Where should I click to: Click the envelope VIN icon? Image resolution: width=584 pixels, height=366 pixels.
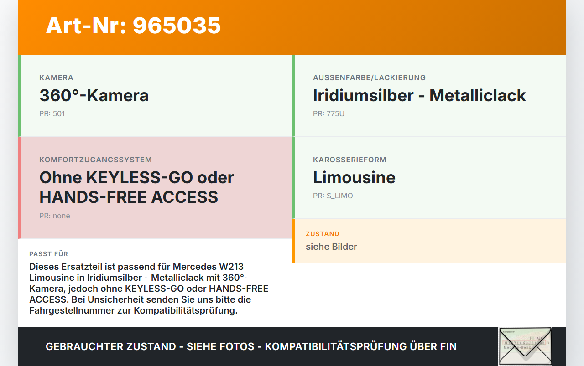click(x=525, y=346)
